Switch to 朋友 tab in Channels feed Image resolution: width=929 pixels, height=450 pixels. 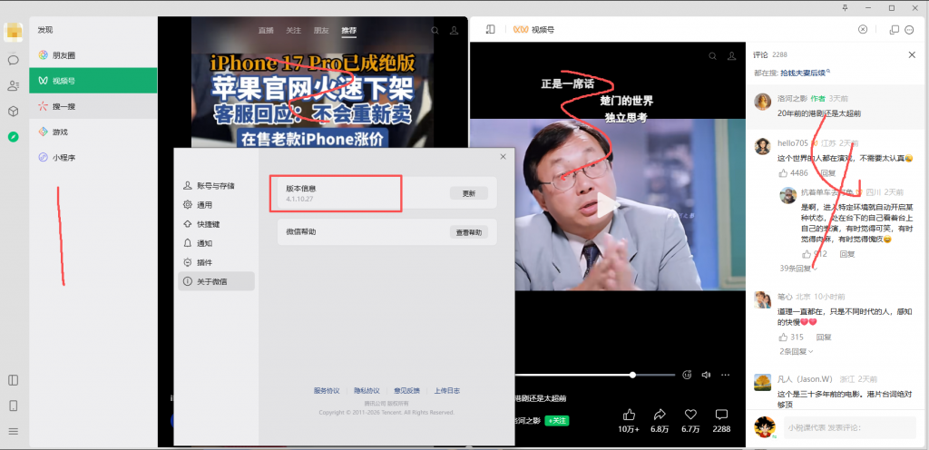321,30
